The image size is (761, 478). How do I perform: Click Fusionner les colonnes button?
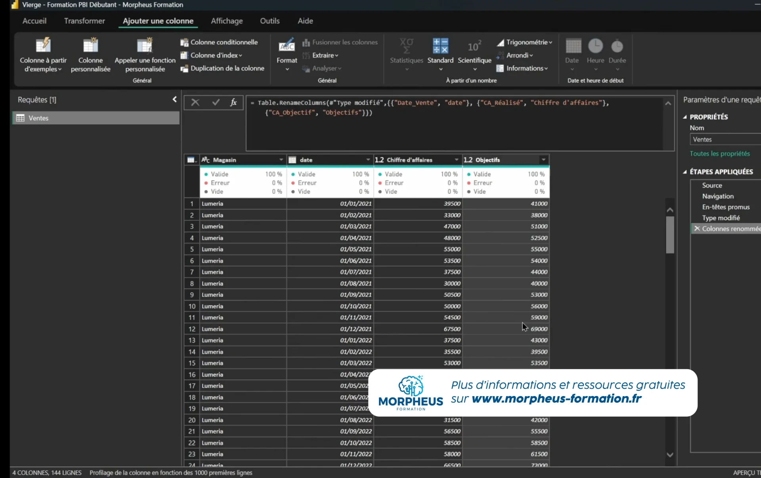[x=340, y=42]
